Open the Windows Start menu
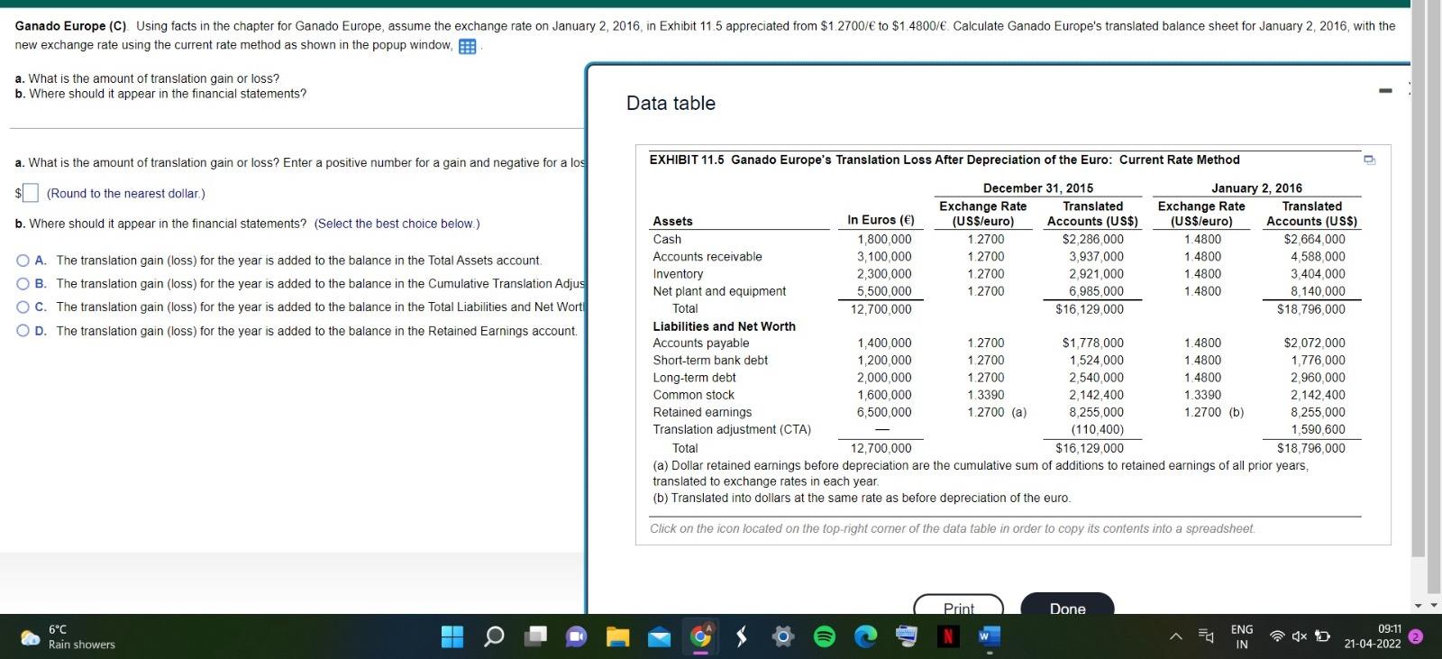Viewport: 1442px width, 659px height. 452,637
